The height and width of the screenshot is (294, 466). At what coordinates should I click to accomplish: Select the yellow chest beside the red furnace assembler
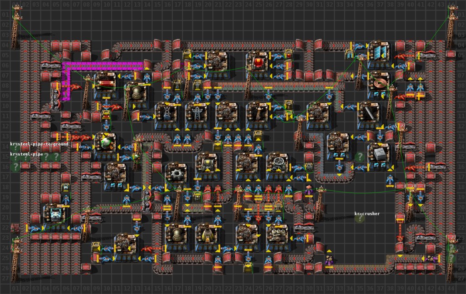(x=288, y=55)
